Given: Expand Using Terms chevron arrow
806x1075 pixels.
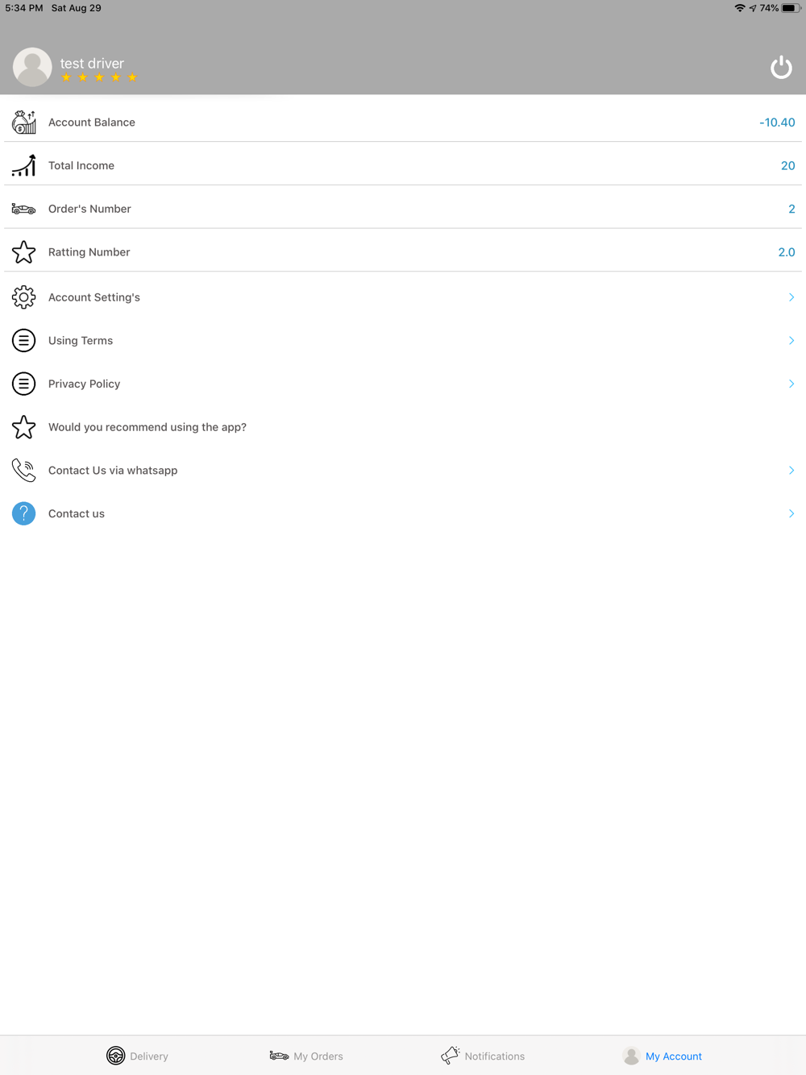Looking at the screenshot, I should [791, 341].
